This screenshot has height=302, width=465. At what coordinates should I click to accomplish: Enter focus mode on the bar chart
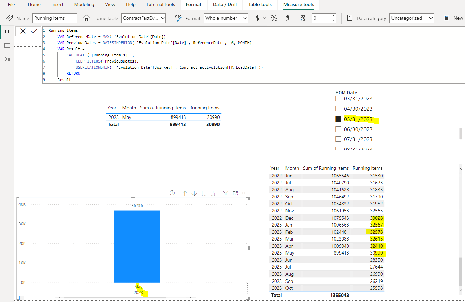pyautogui.click(x=235, y=193)
